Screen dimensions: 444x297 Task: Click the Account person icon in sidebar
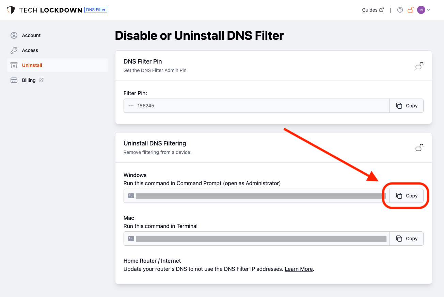click(14, 35)
